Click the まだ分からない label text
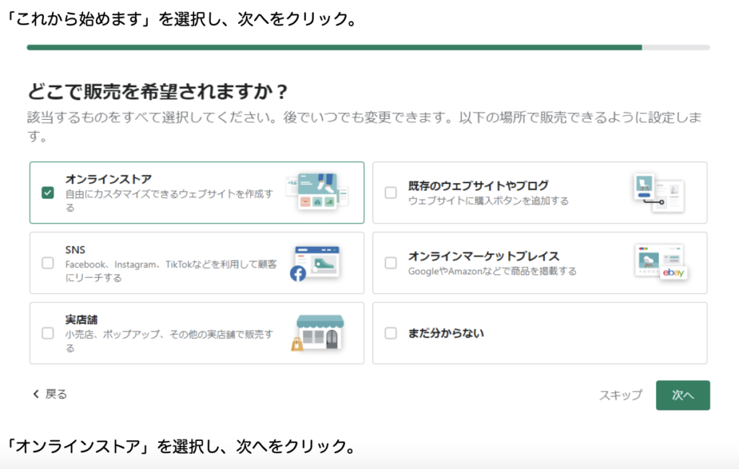 (446, 333)
